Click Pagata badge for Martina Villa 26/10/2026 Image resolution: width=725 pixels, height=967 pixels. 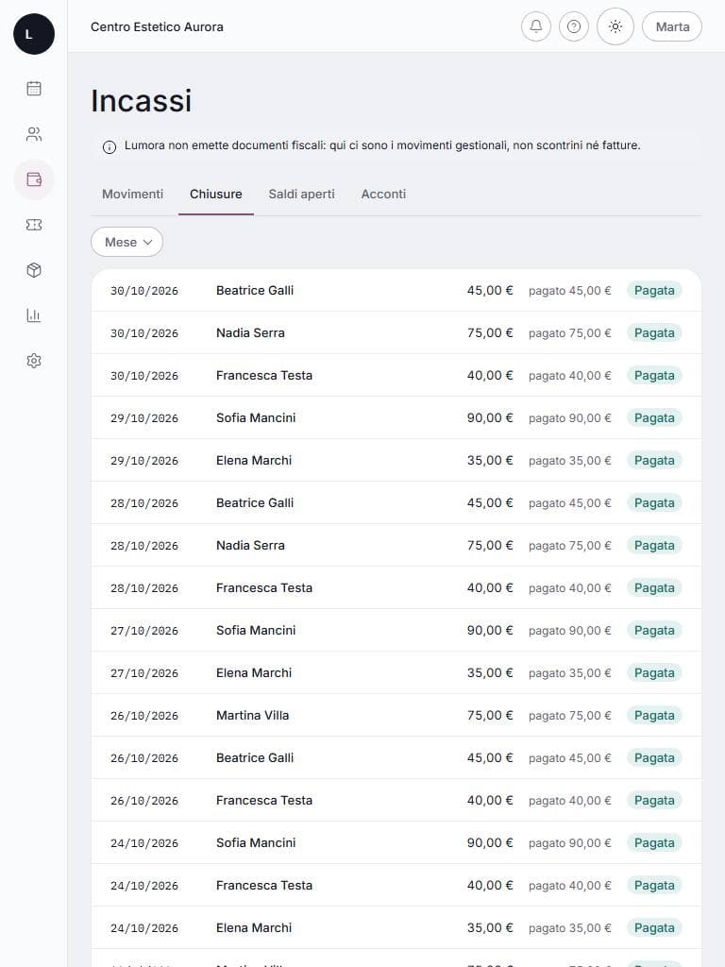coord(654,716)
